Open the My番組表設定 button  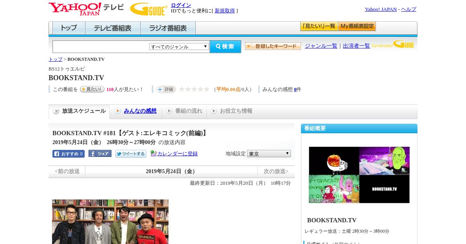coord(357,26)
